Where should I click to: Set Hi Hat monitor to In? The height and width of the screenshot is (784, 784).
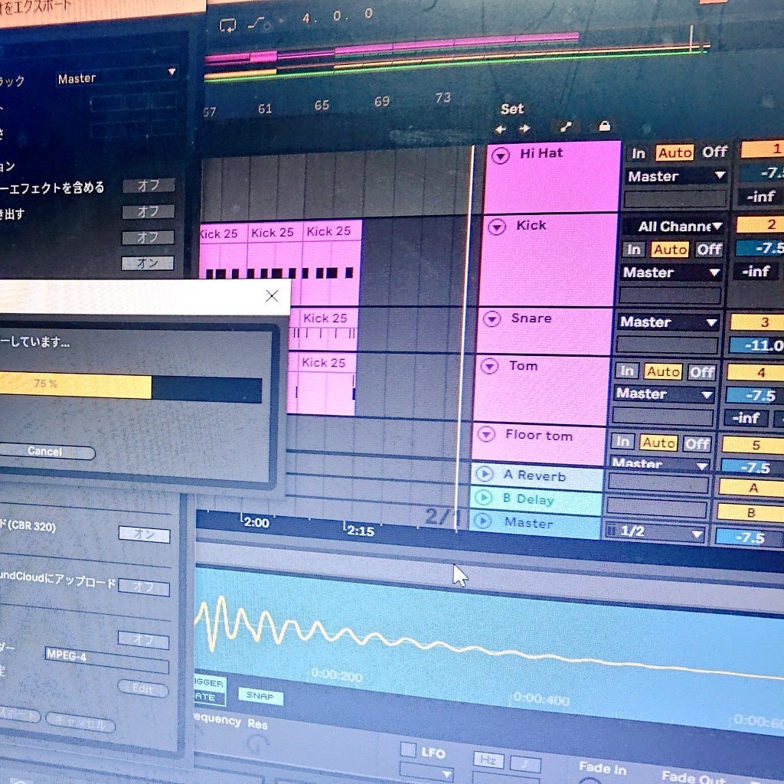coord(638,153)
